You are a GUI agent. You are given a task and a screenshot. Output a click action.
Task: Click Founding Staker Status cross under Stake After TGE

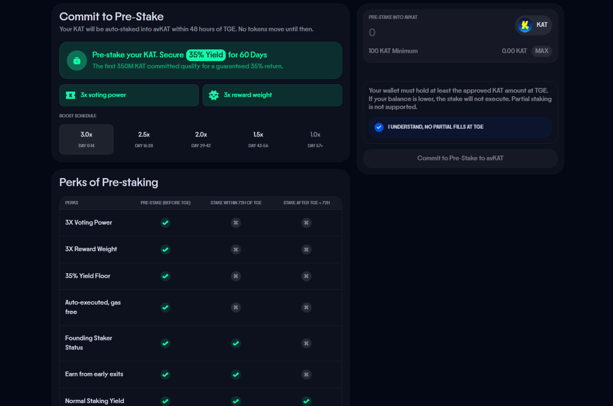(306, 343)
